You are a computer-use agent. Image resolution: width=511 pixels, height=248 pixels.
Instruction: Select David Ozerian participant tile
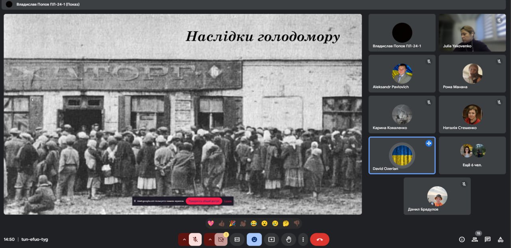402,155
